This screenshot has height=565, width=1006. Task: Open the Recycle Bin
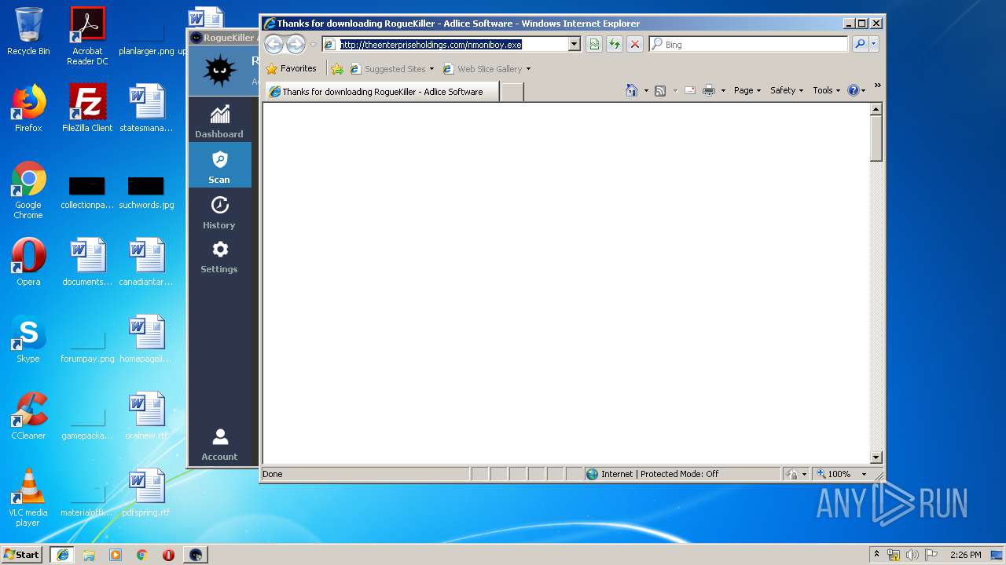coord(28,31)
